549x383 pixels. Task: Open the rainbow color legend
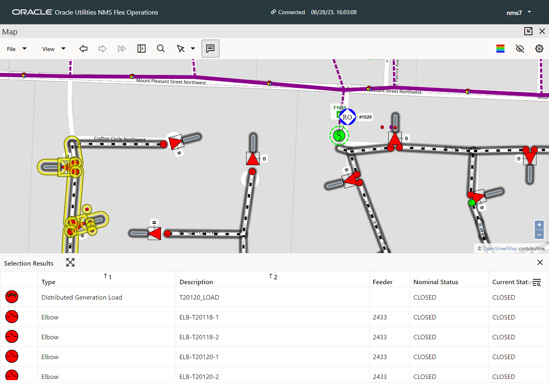(x=500, y=49)
